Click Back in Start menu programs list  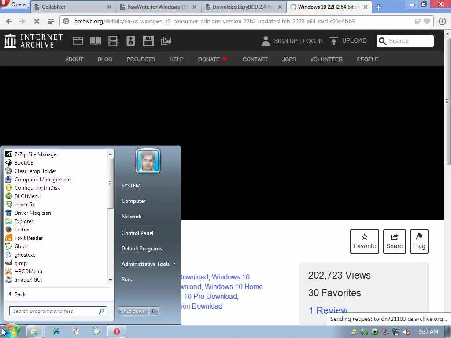tap(17, 294)
